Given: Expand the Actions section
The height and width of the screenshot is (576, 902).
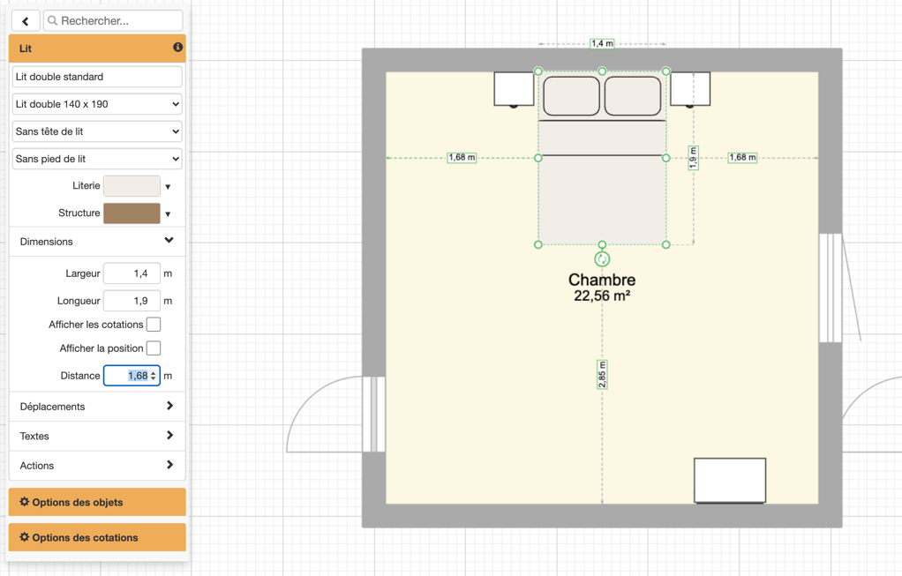Looking at the screenshot, I should [97, 466].
